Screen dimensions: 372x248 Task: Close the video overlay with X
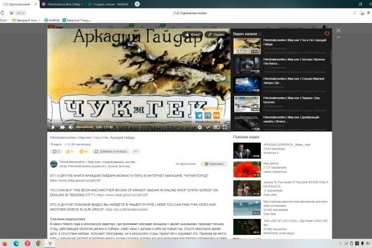(x=339, y=30)
